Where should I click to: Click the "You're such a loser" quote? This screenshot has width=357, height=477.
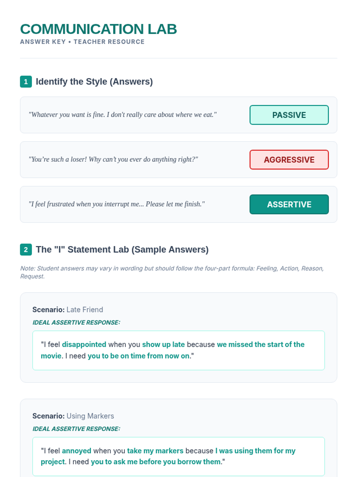pos(113,159)
